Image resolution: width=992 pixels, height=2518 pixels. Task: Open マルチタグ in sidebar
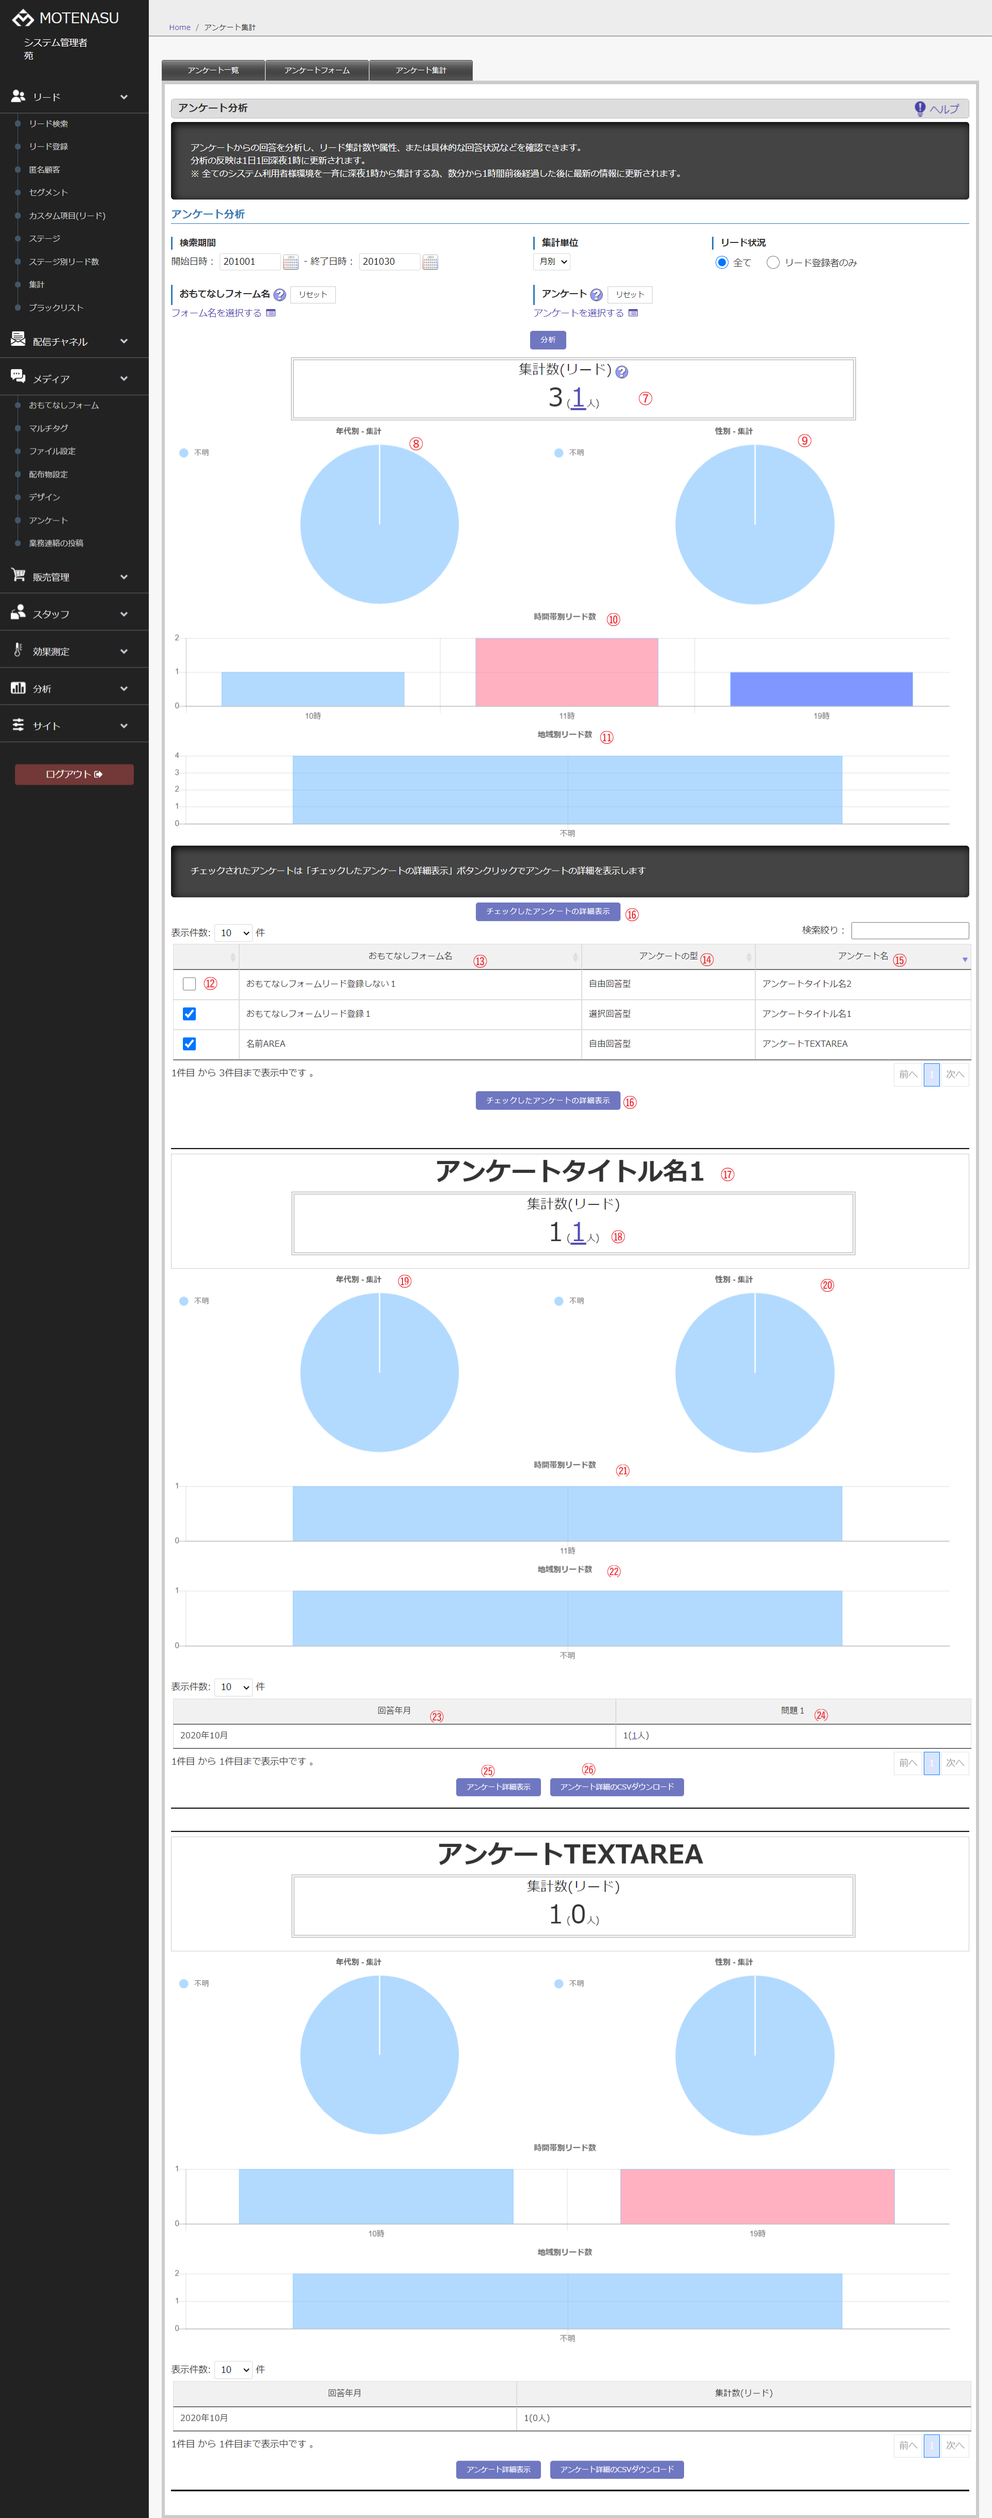[48, 428]
